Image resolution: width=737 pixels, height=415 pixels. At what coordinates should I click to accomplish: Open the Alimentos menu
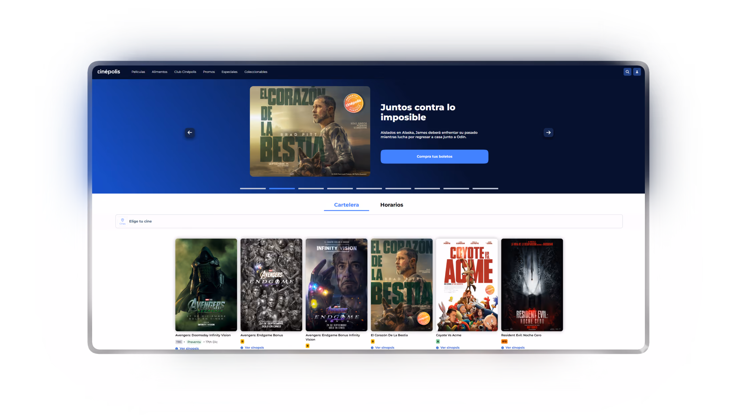[x=160, y=72]
